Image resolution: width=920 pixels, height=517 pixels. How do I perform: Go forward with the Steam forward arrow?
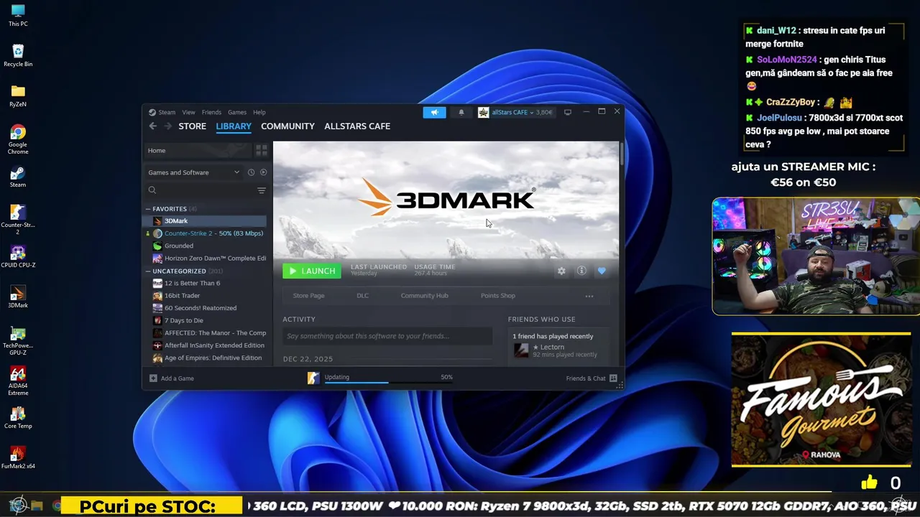167,126
